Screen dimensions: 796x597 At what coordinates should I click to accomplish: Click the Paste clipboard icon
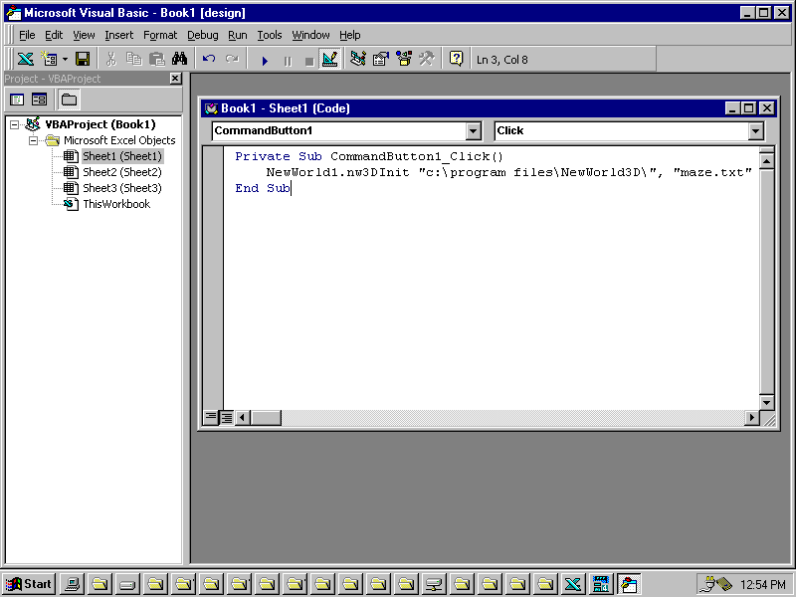coord(157,60)
